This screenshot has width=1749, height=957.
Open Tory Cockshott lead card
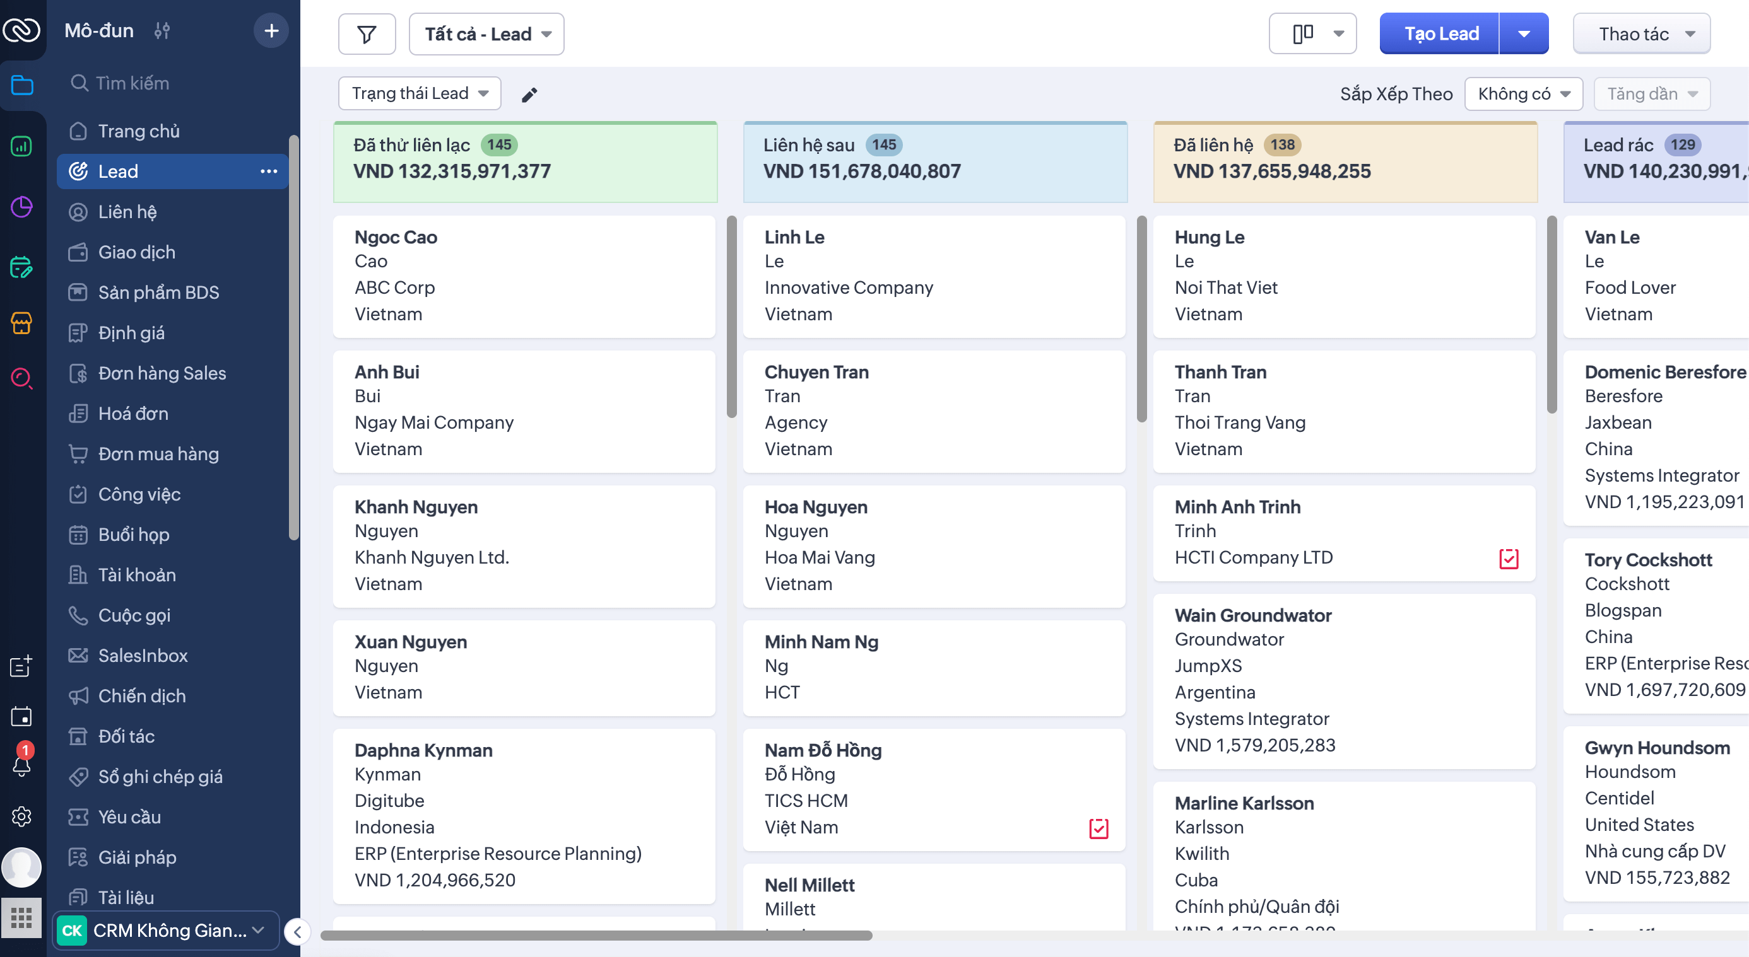1656,626
